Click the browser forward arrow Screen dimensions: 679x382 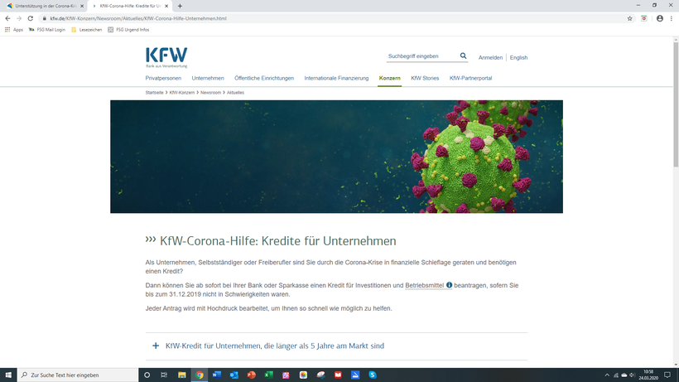pos(19,18)
